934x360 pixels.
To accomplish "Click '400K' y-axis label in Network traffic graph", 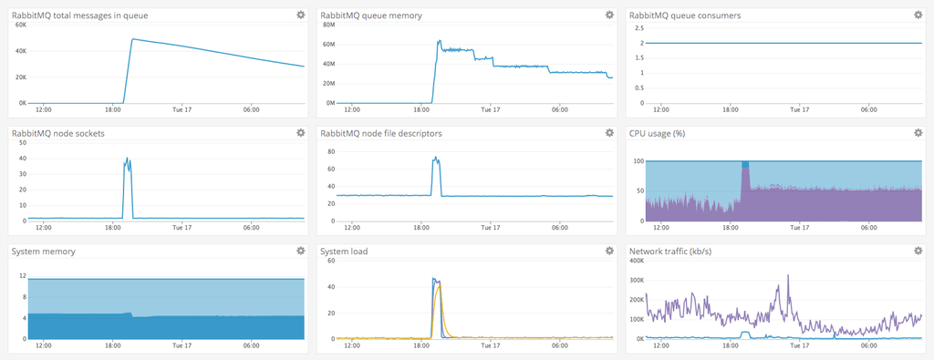I will 636,261.
